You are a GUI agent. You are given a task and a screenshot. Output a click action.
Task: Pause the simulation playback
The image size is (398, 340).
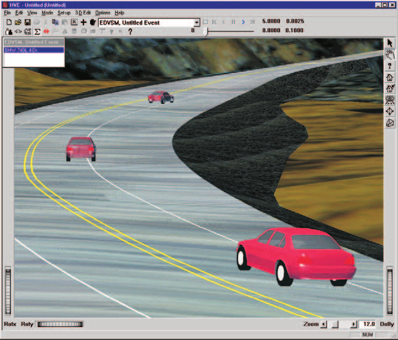click(x=233, y=22)
